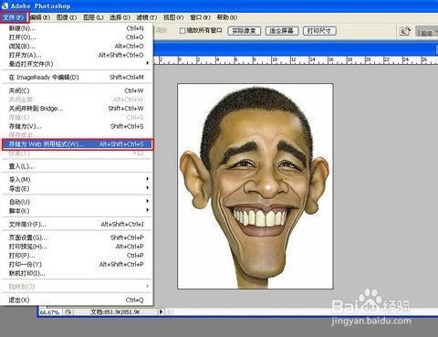Open the 图层(L) menu
438x337 pixels.
pyautogui.click(x=93, y=17)
